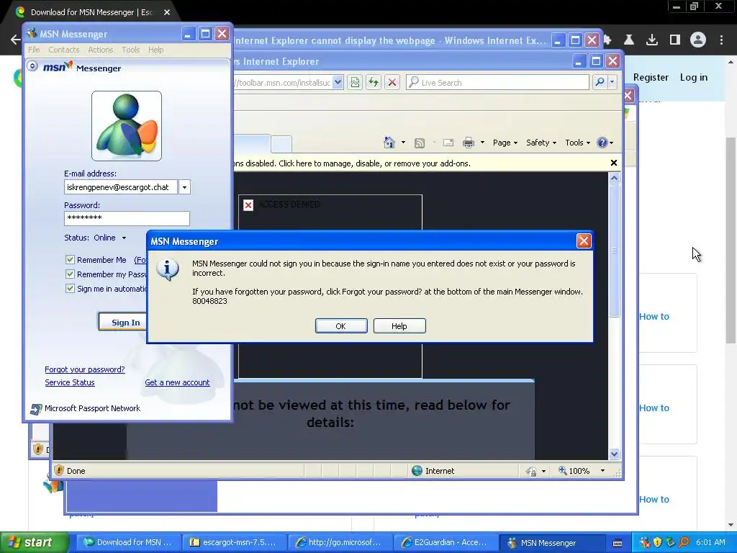
Task: Open the Help menu in MSN Messenger
Action: click(155, 50)
